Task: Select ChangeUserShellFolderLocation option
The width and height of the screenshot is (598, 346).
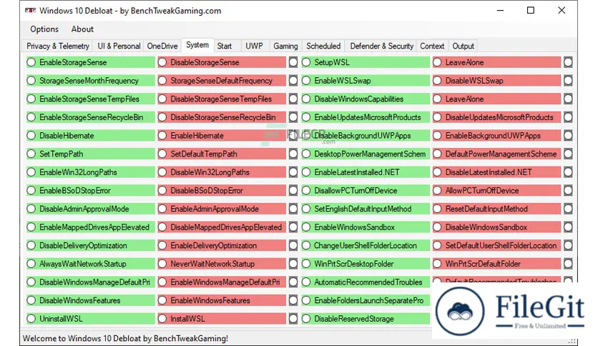Action: pyautogui.click(x=366, y=245)
